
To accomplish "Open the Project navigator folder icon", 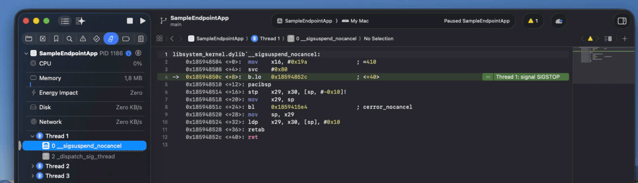I will [x=29, y=39].
